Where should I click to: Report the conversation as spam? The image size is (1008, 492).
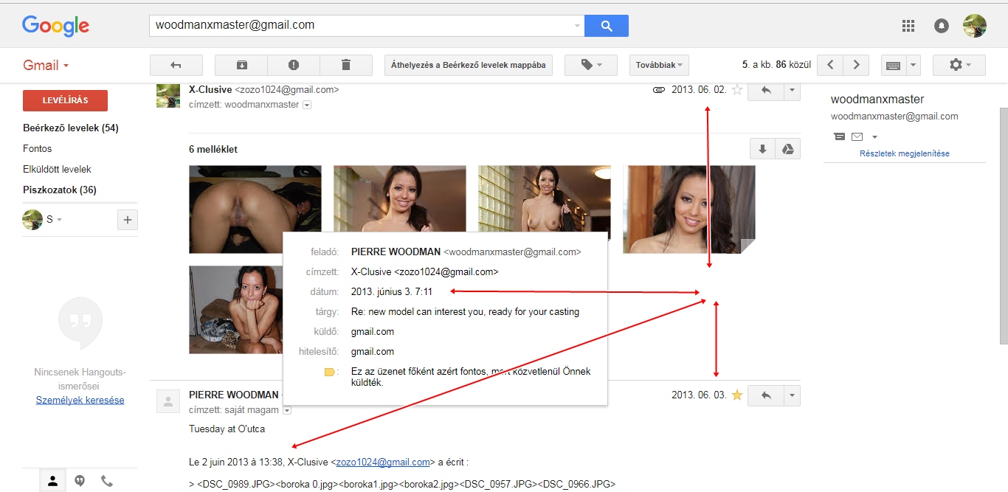click(x=293, y=65)
